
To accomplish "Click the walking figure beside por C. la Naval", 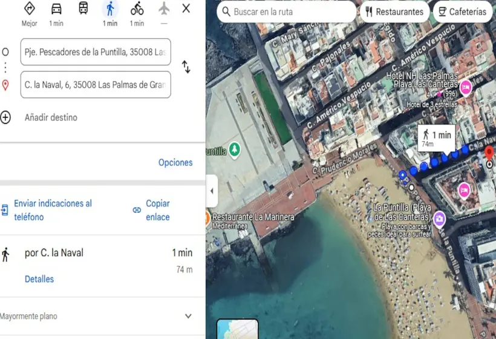I will 5,255.
